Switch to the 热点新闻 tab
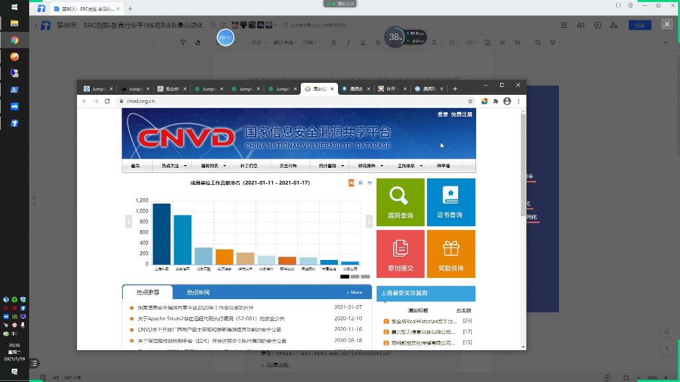This screenshot has width=680, height=382. (x=198, y=292)
